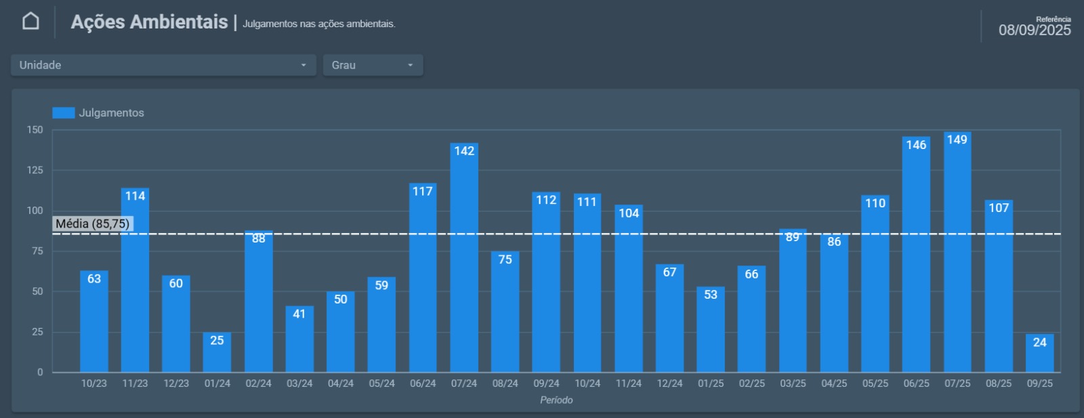Viewport: 1084px width, 418px height.
Task: Open the Unidade dropdown filter
Action: click(163, 65)
